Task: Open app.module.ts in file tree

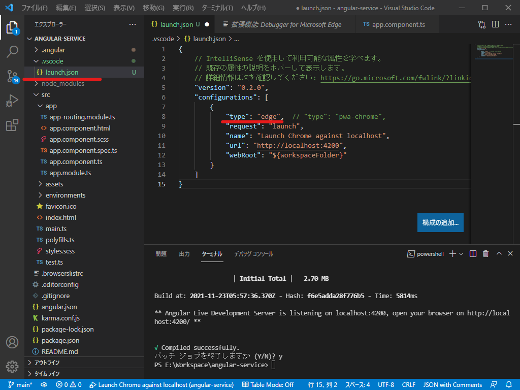Action: 84,173
